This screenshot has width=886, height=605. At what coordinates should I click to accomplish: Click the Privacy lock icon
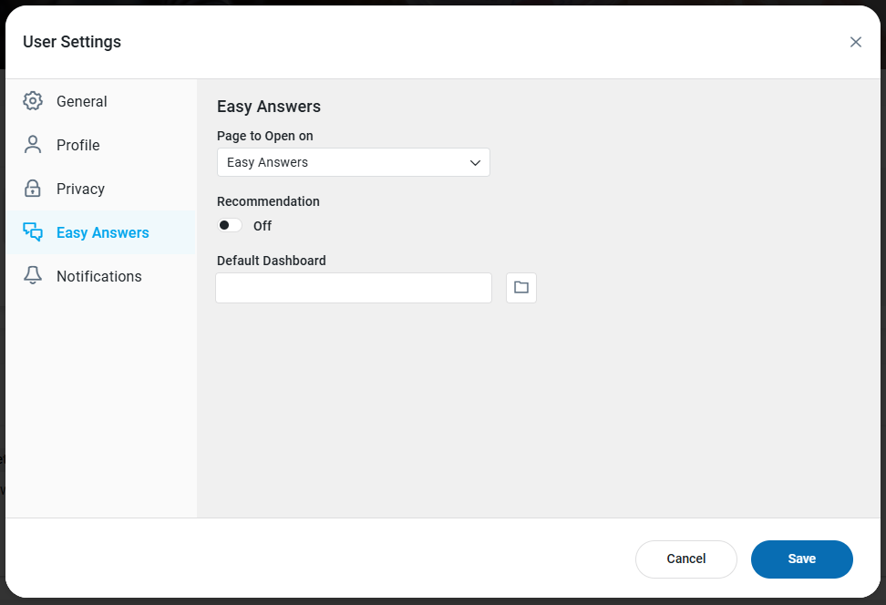(33, 189)
